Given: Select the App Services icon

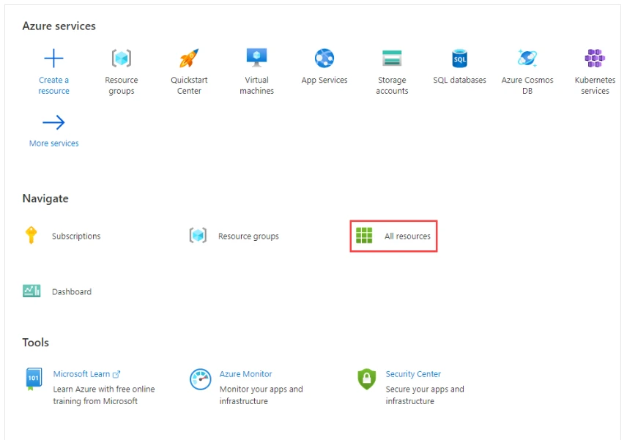Looking at the screenshot, I should click(324, 59).
